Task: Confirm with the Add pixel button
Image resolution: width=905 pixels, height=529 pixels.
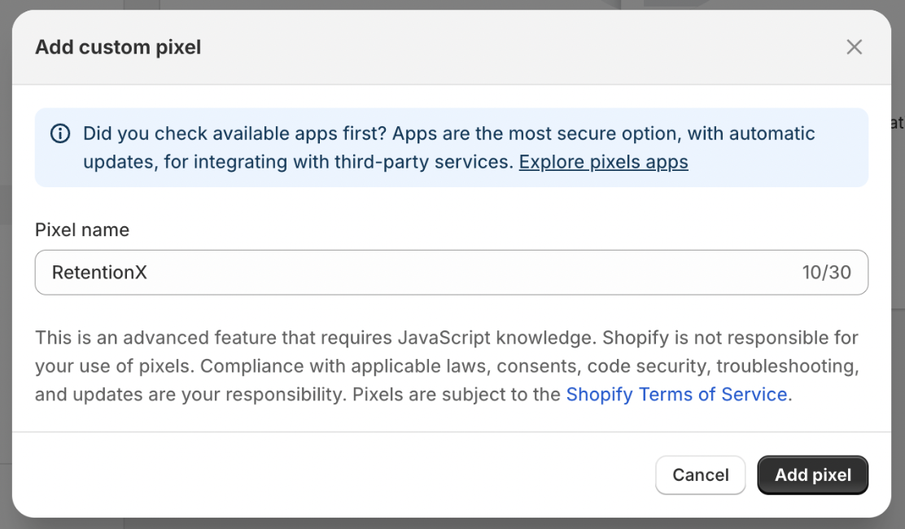Action: (812, 475)
